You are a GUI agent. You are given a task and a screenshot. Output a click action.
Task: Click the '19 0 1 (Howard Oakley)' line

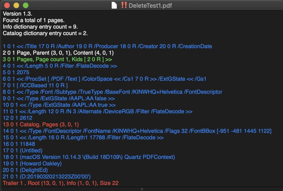[x=32, y=163]
